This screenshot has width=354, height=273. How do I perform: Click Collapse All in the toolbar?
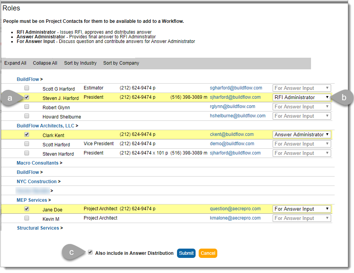pos(45,63)
